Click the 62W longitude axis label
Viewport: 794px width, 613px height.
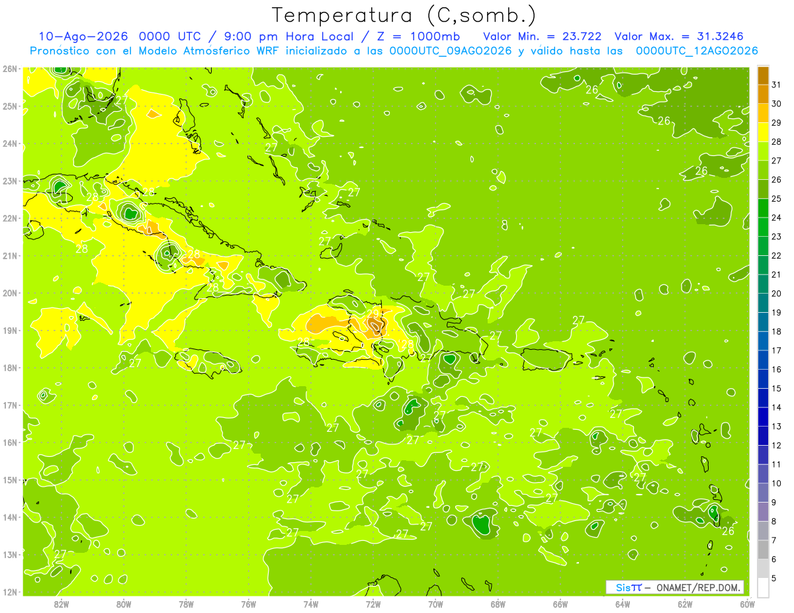pyautogui.click(x=685, y=604)
